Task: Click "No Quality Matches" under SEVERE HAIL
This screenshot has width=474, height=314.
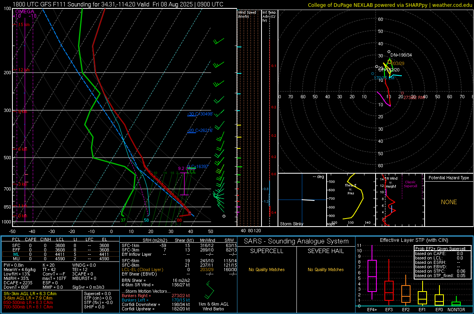Action: point(325,269)
